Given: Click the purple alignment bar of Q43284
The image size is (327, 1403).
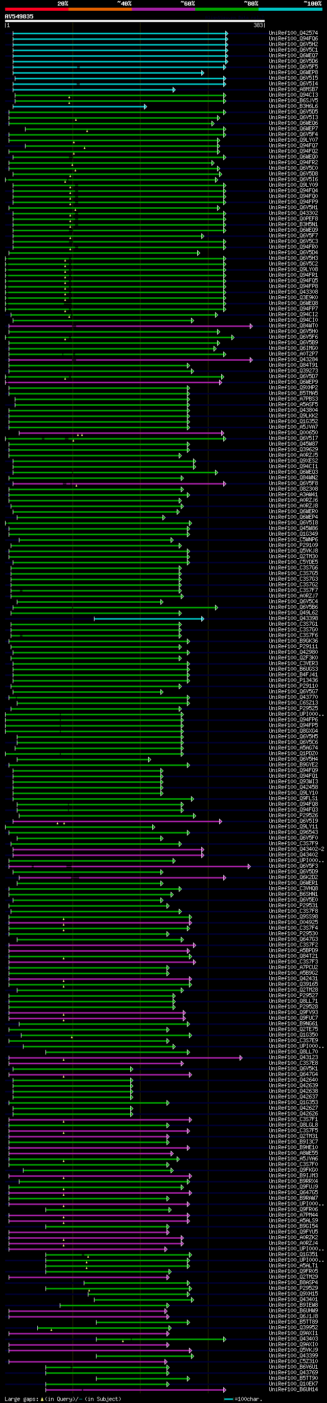Looking at the screenshot, I should tap(131, 360).
